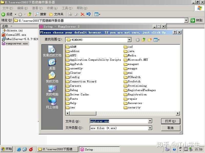
Task: Click Explorer Back button
Action: (x=7, y=14)
